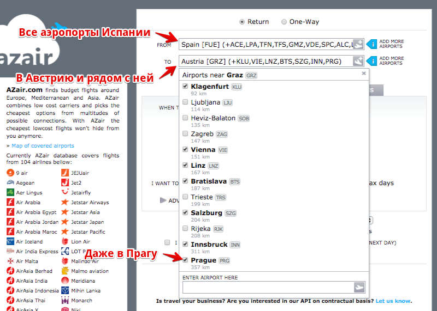
Task: Click the Meridiana logo icon
Action: (x=65, y=280)
